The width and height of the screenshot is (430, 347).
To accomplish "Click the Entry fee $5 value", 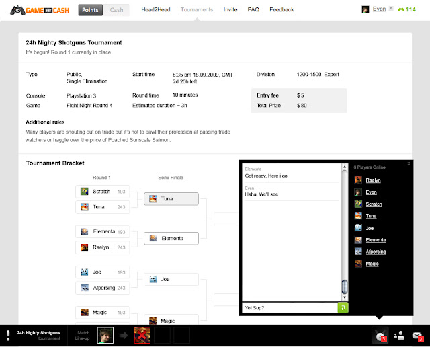I will 300,95.
